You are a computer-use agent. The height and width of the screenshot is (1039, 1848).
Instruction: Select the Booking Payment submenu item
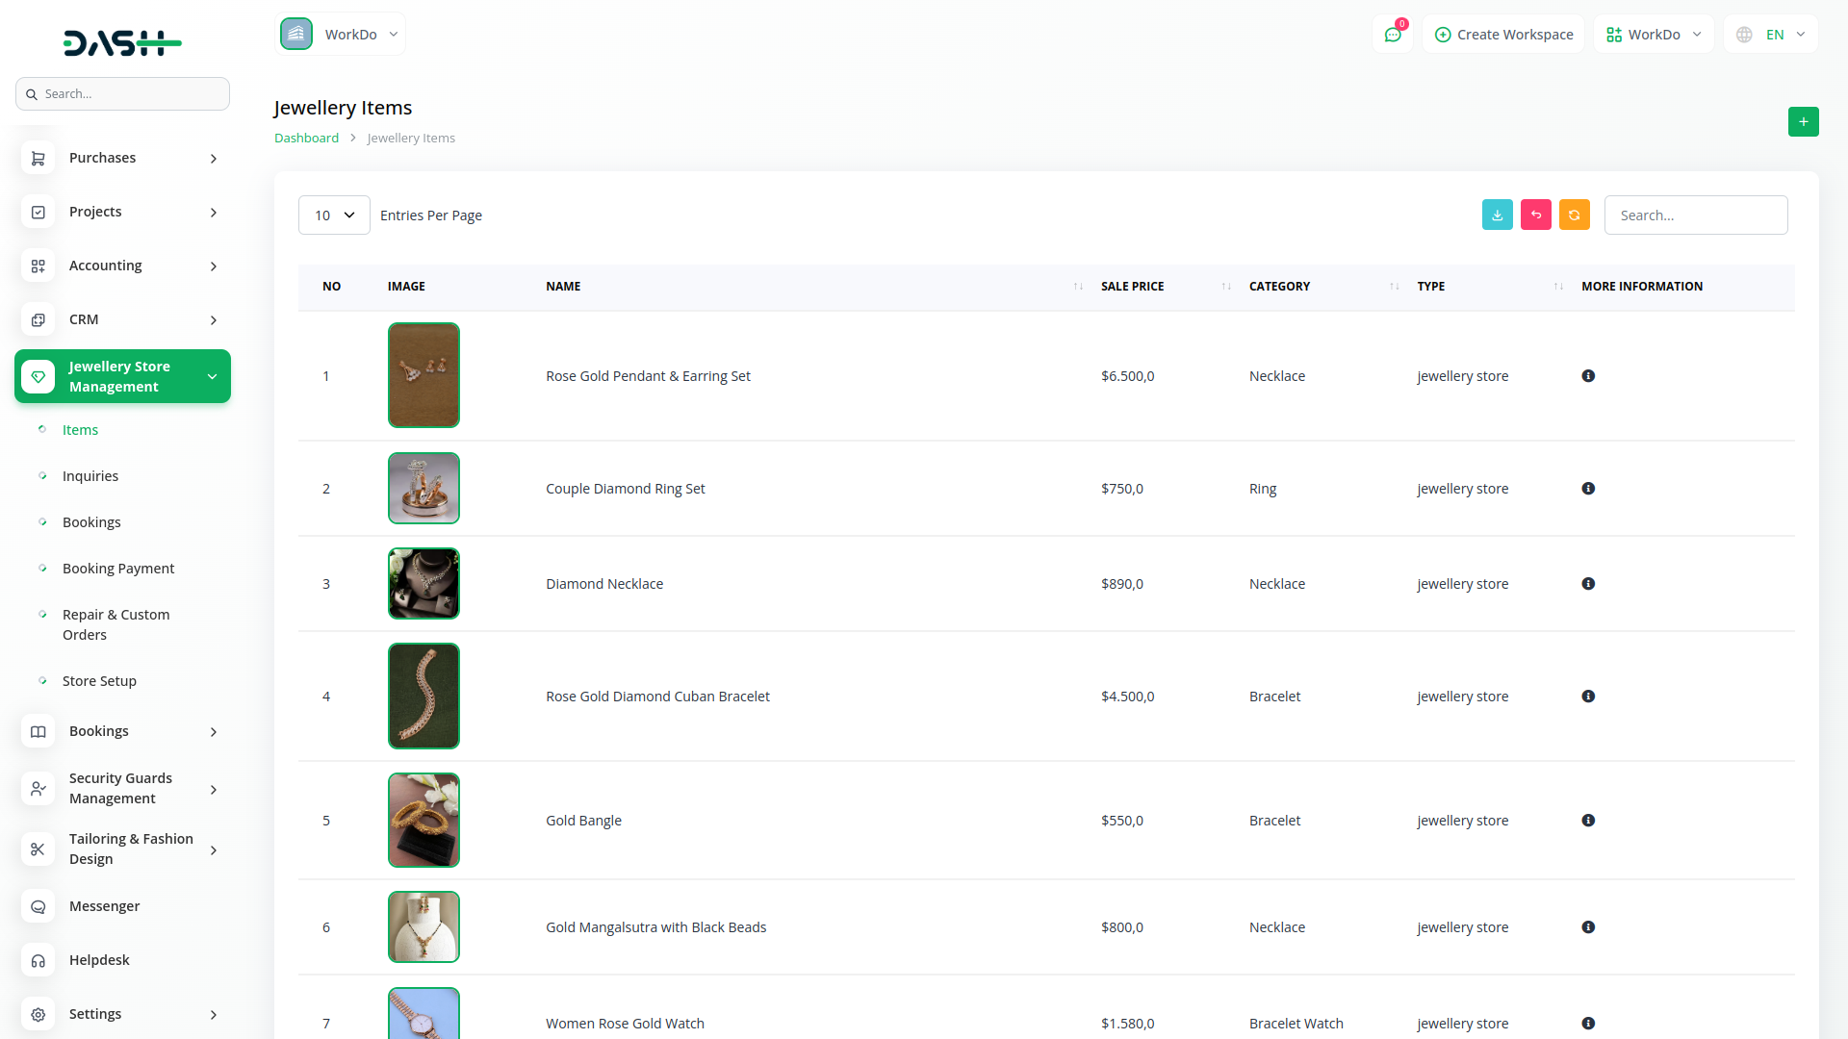[118, 569]
